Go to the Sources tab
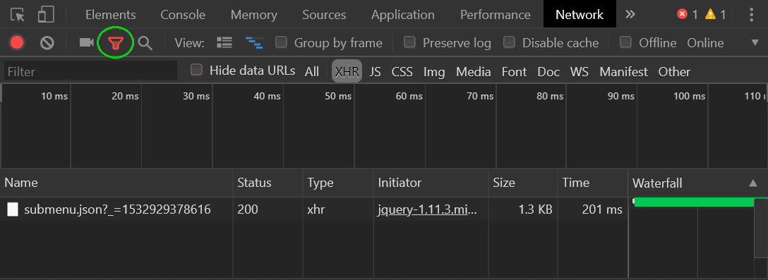768x280 pixels. 324,15
